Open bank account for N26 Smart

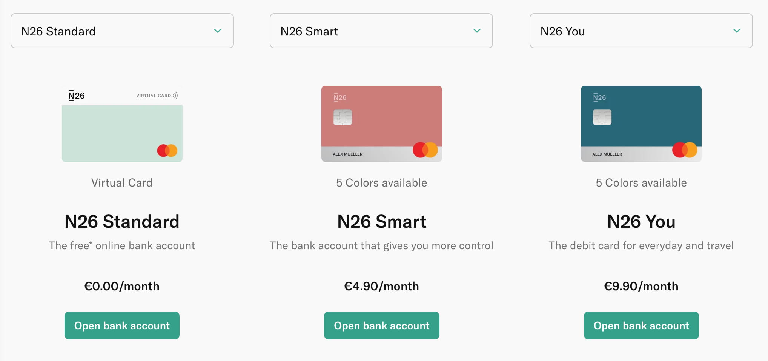(381, 326)
